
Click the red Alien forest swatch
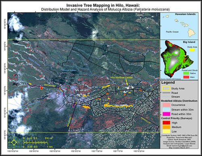[186, 77]
